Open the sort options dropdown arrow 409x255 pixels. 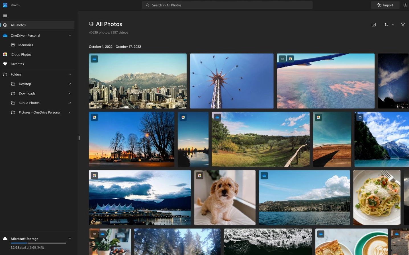393,25
